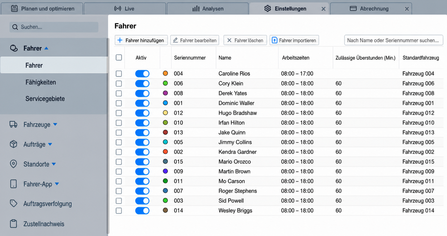Click the brown color dot for Wesley Briggs
This screenshot has height=236, width=447.
(165, 211)
